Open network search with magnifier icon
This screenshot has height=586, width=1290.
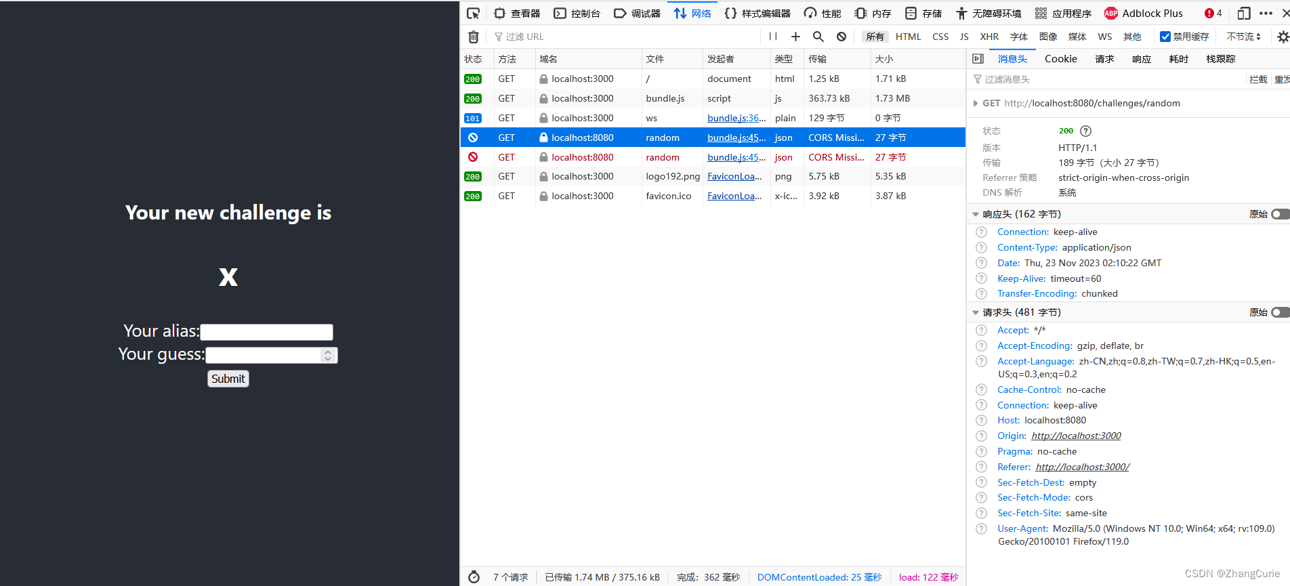click(818, 37)
